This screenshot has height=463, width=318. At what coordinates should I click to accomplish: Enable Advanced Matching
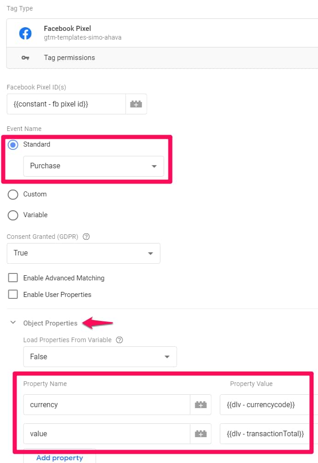(x=13, y=278)
